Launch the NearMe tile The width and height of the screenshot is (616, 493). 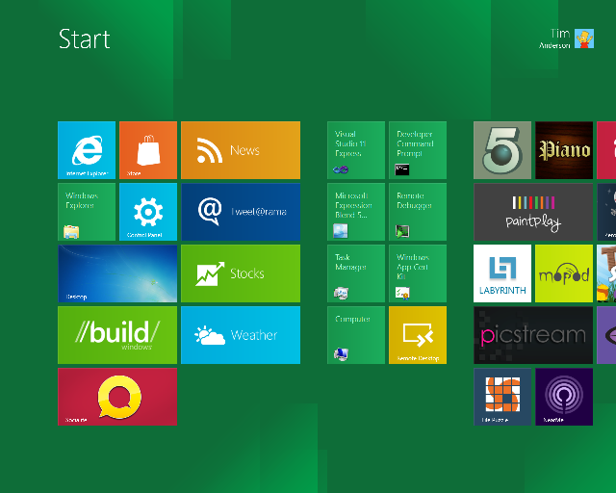564,397
